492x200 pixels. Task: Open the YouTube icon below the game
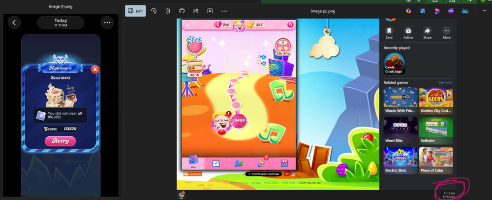(x=287, y=174)
